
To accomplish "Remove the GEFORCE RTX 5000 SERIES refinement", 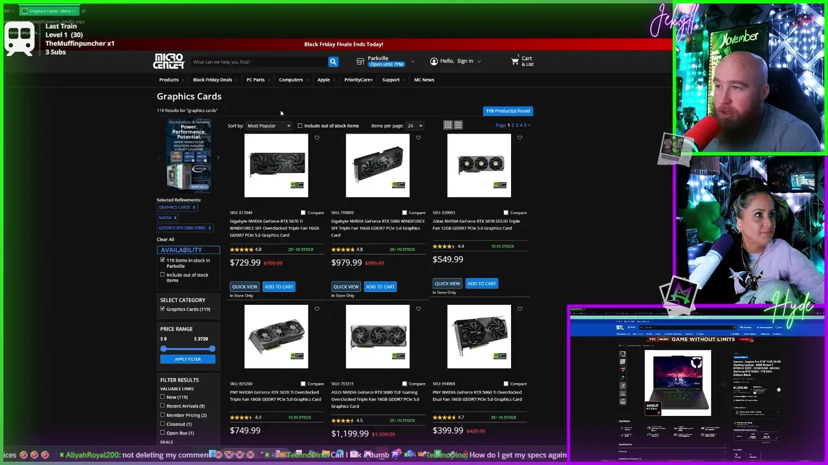I will (210, 228).
